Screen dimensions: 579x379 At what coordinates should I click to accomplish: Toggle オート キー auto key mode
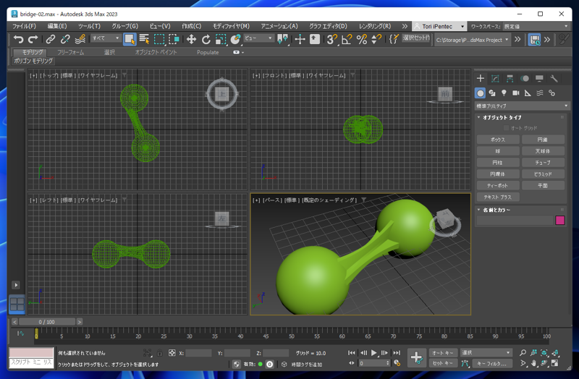click(x=443, y=353)
